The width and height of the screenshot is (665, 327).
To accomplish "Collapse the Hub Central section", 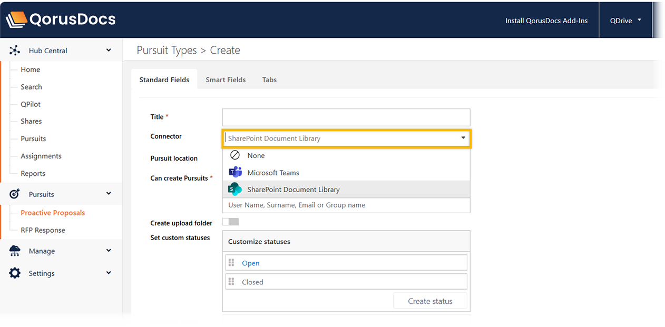I will 109,51.
